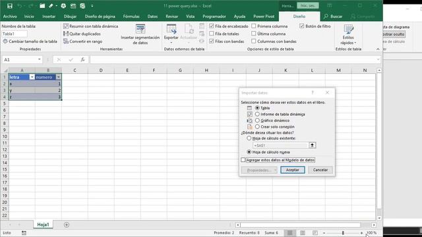422x237 pixels.
Task: Switch to the Fórmulas ribbon tab
Action: pyautogui.click(x=131, y=16)
